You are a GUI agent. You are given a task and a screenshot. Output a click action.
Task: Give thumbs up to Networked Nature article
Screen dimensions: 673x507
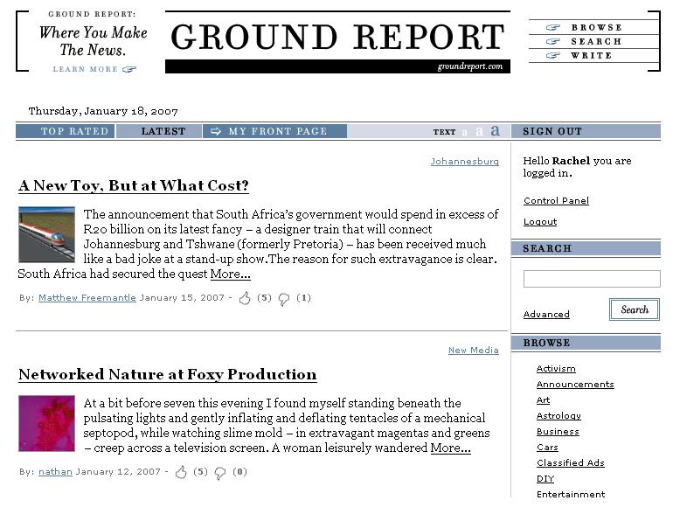pyautogui.click(x=181, y=473)
